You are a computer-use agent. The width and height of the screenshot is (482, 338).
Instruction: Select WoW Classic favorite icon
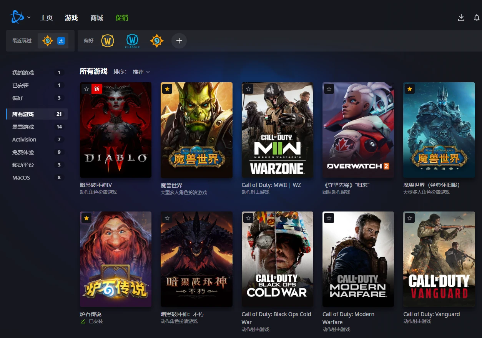(132, 41)
